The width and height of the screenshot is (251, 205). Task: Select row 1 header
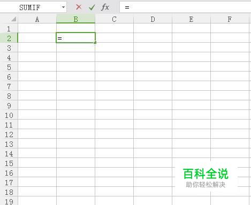[x=9, y=28]
